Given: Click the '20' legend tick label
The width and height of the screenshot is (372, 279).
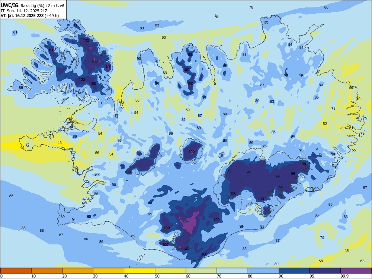Looking at the screenshot, I should [64, 276].
